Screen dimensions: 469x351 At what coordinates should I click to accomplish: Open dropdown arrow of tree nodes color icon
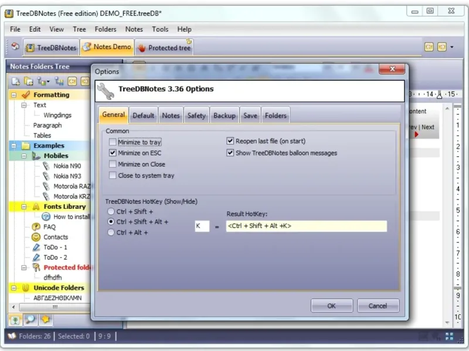[x=48, y=82]
